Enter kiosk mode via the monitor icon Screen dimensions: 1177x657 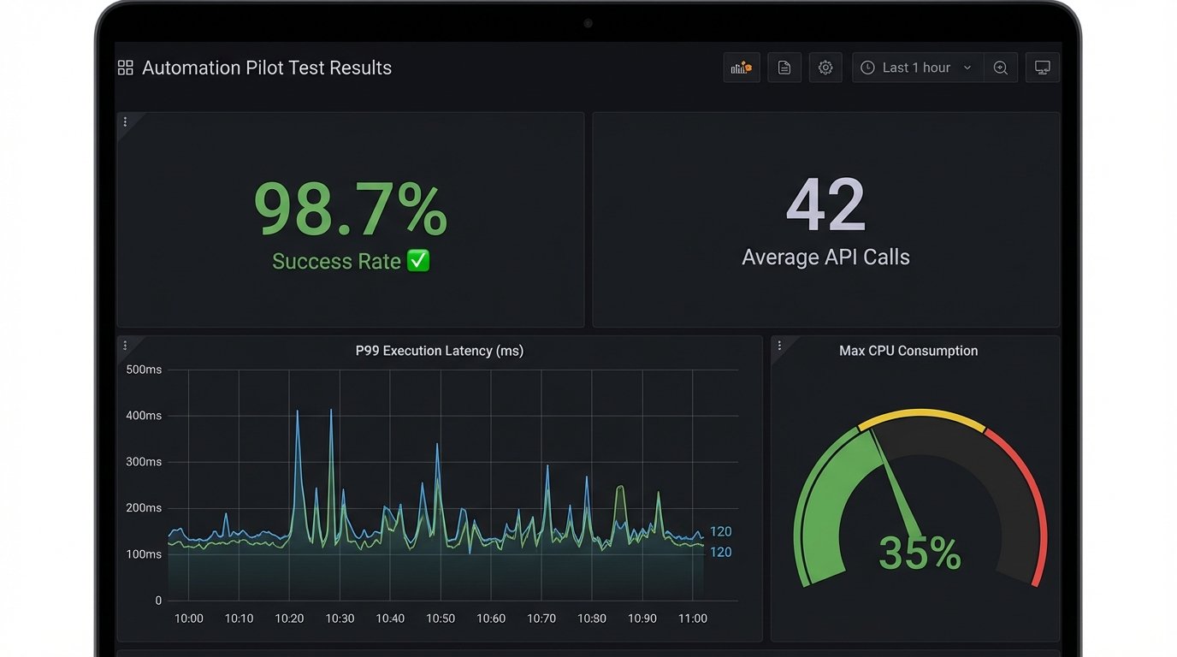pyautogui.click(x=1042, y=67)
